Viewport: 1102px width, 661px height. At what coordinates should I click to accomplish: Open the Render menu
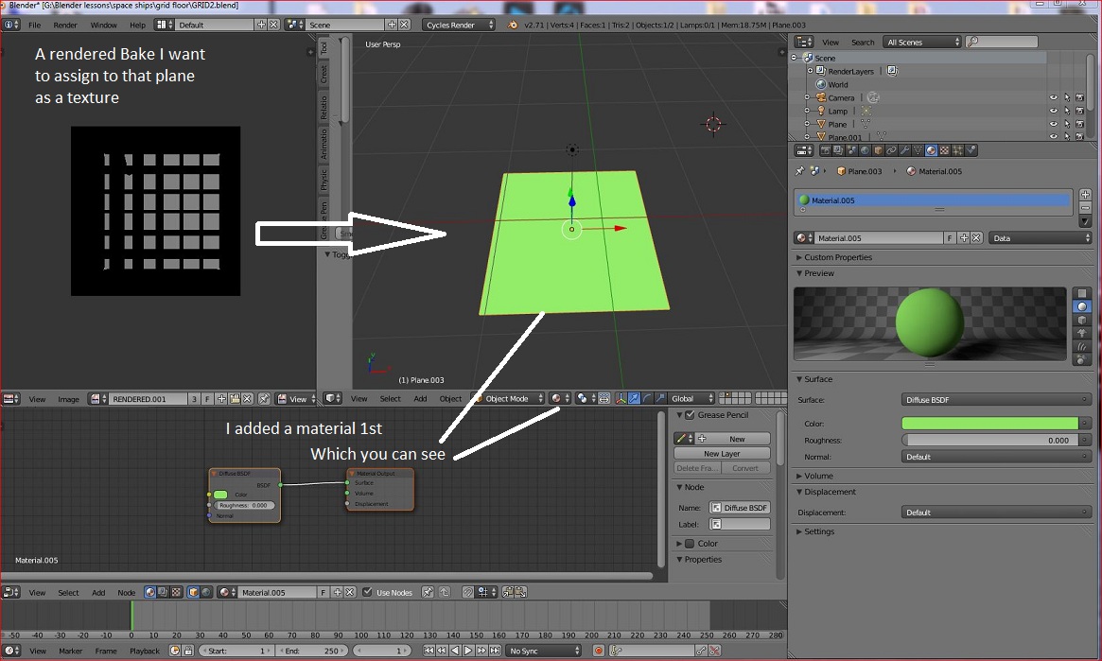pos(65,25)
